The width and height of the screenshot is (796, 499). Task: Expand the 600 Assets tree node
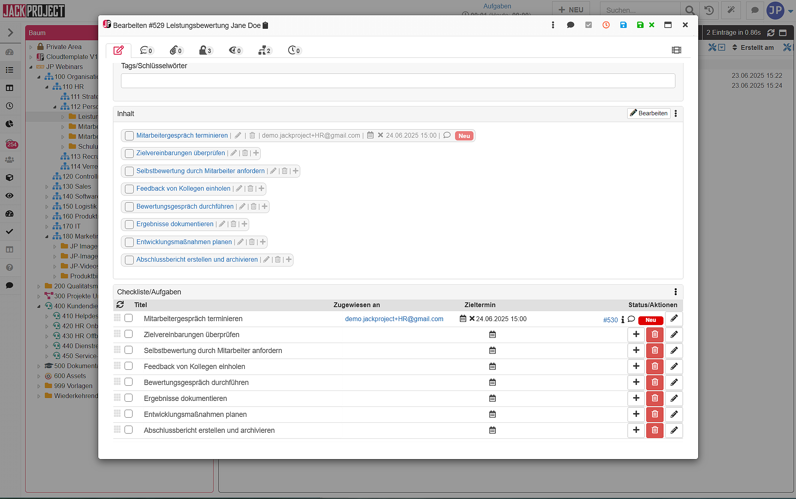39,376
